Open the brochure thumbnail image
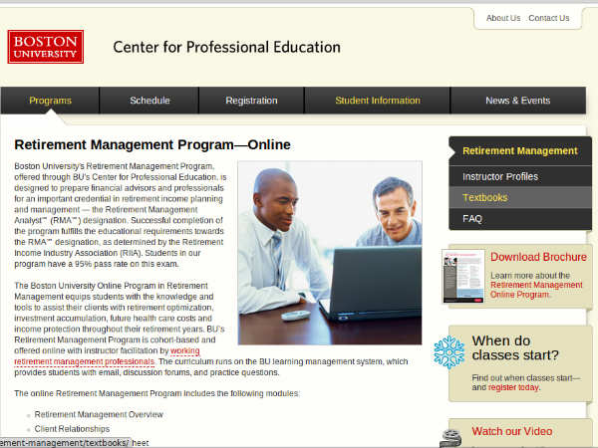The image size is (598, 448). (x=462, y=276)
